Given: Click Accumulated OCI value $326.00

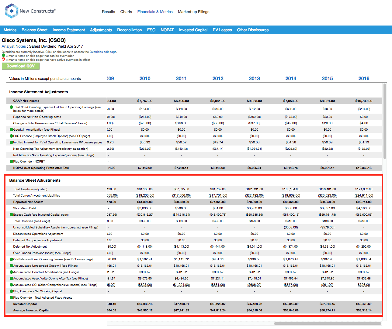Looking at the screenshot, I should 364,285.
